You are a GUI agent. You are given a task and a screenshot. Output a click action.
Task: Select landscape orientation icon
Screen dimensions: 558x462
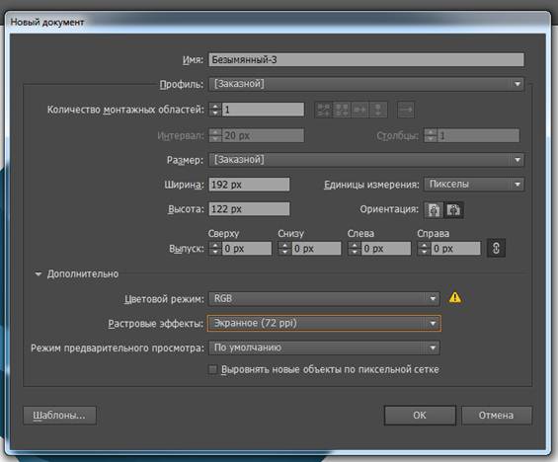(x=453, y=210)
